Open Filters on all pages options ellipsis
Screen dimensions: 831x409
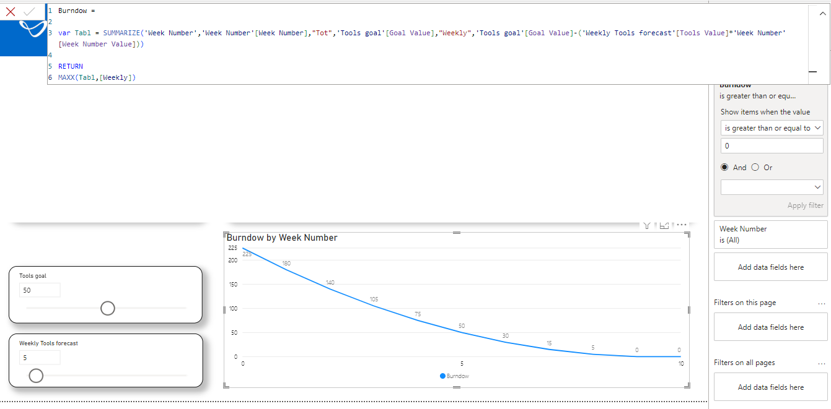[x=822, y=363]
